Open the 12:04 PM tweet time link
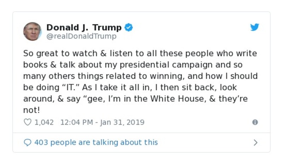The height and width of the screenshot is (165, 283). (77, 122)
